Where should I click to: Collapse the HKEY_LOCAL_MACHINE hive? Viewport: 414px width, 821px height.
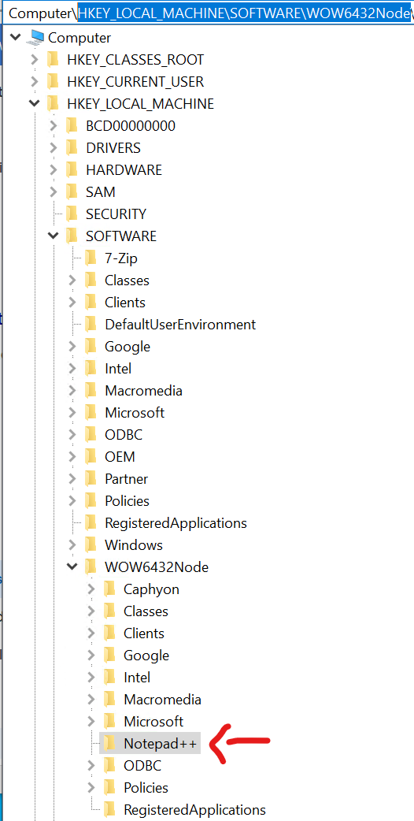click(35, 104)
